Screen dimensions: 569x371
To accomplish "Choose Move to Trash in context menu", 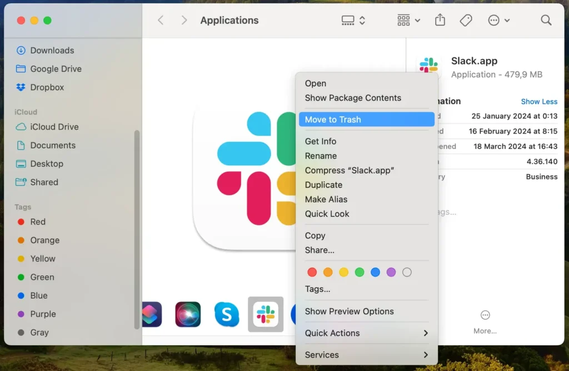I will tap(366, 120).
